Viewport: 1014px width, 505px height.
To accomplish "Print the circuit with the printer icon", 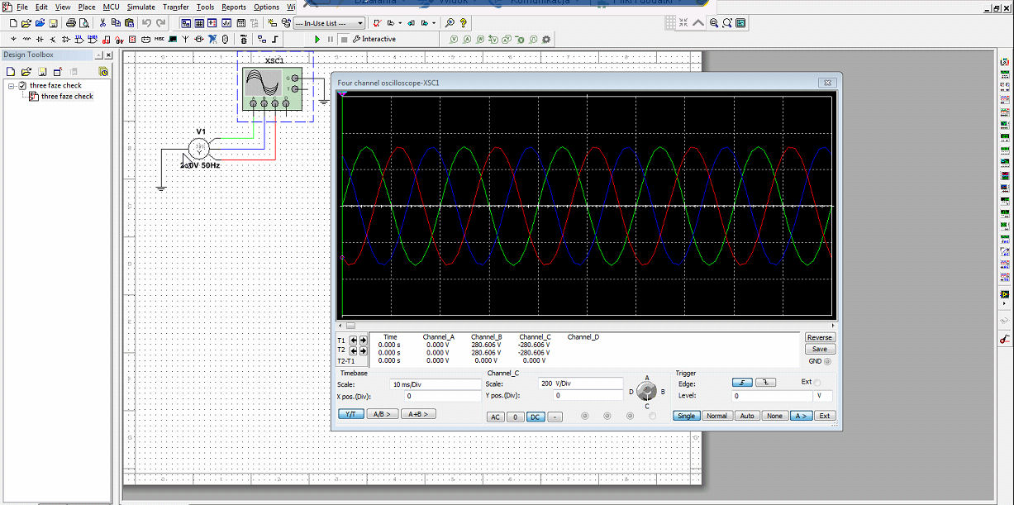I will tap(71, 23).
